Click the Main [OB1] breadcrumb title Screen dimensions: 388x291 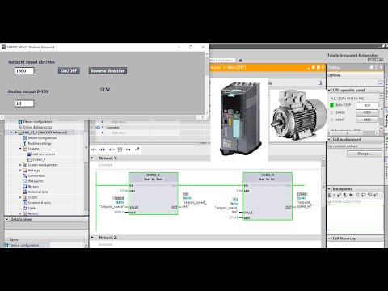point(236,67)
